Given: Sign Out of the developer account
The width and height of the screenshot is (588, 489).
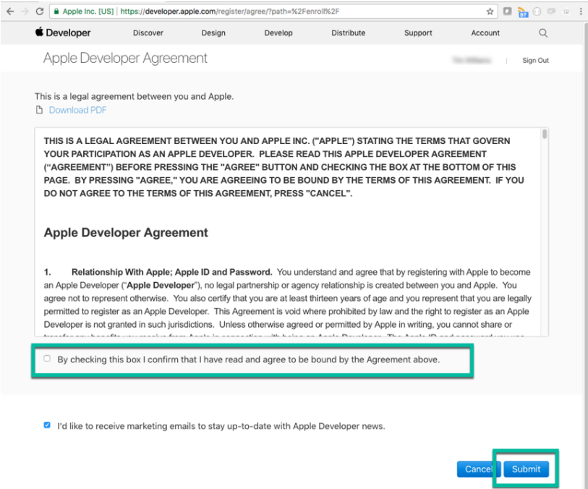Looking at the screenshot, I should (535, 60).
